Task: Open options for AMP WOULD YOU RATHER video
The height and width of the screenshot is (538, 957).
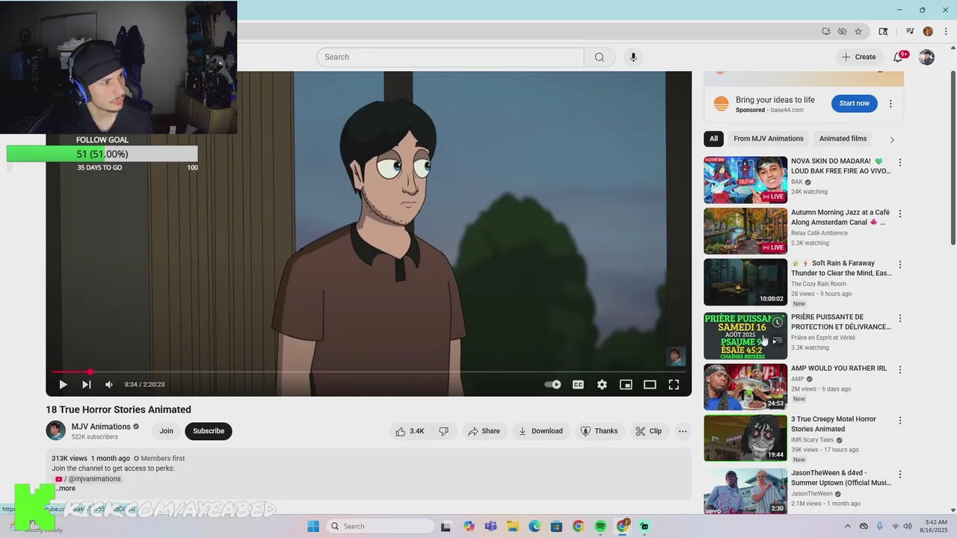Action: pyautogui.click(x=900, y=369)
